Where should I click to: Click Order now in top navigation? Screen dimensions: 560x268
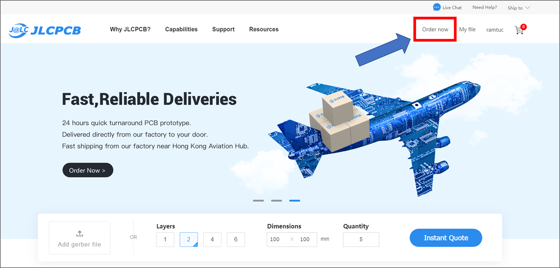click(435, 29)
